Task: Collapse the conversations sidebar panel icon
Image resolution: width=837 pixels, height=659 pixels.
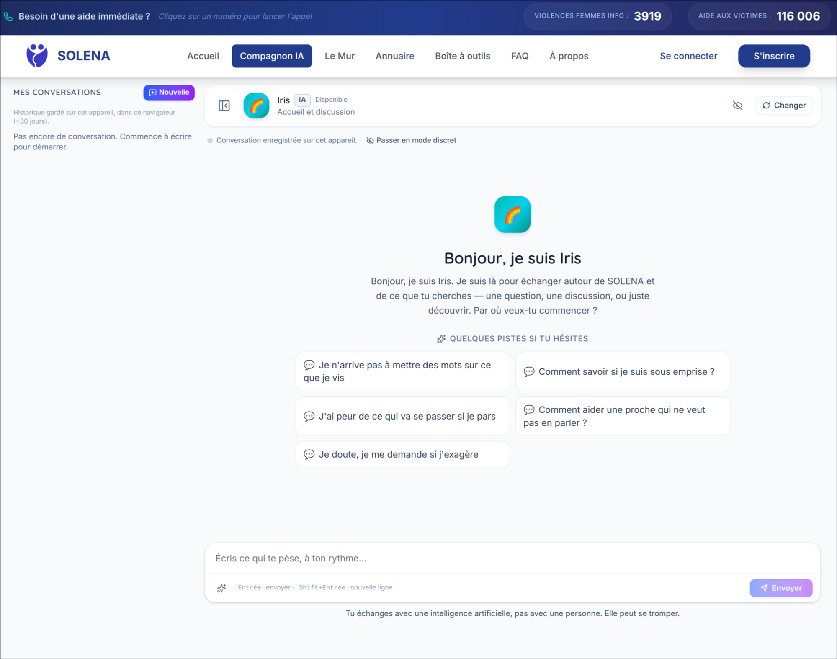Action: click(224, 106)
